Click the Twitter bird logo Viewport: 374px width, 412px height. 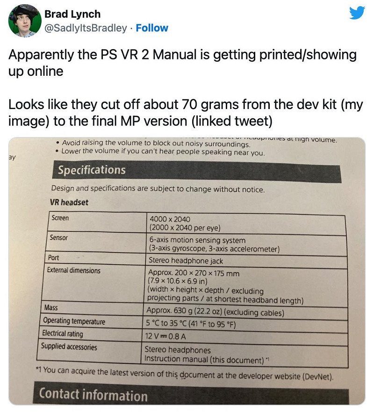pos(357,14)
